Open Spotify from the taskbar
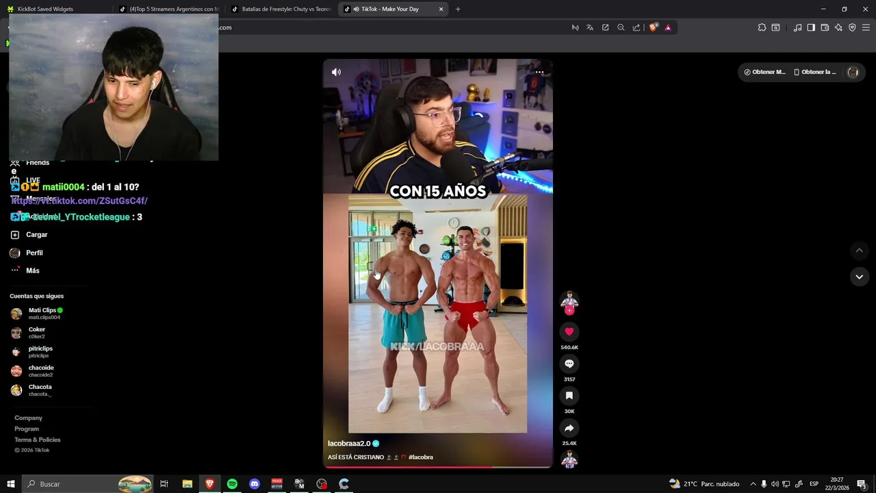The height and width of the screenshot is (493, 876). 232,484
